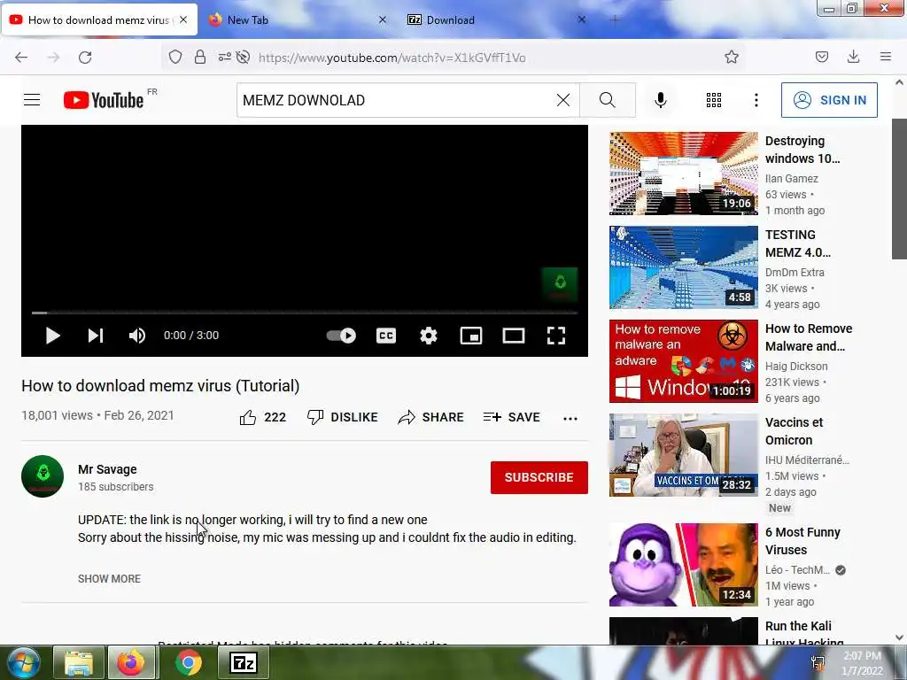Open the Firefox downloads arrow icon

pyautogui.click(x=853, y=57)
